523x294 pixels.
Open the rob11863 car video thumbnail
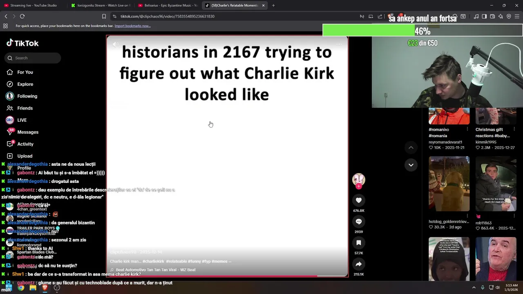[x=496, y=184]
